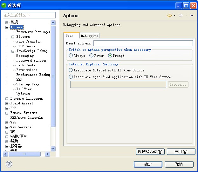Select the Never radio button

point(91,55)
